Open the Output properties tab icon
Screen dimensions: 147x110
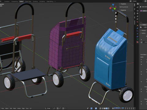coord(138,13)
